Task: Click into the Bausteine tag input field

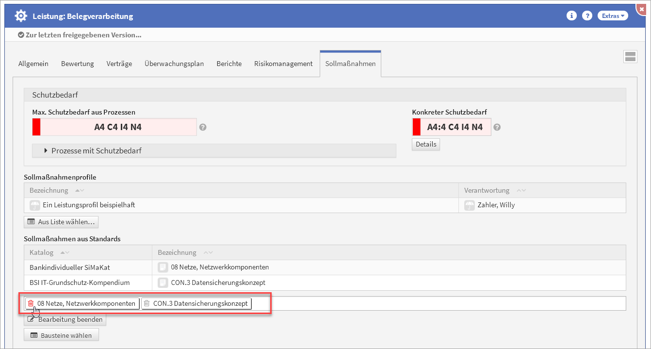Action: coord(437,303)
